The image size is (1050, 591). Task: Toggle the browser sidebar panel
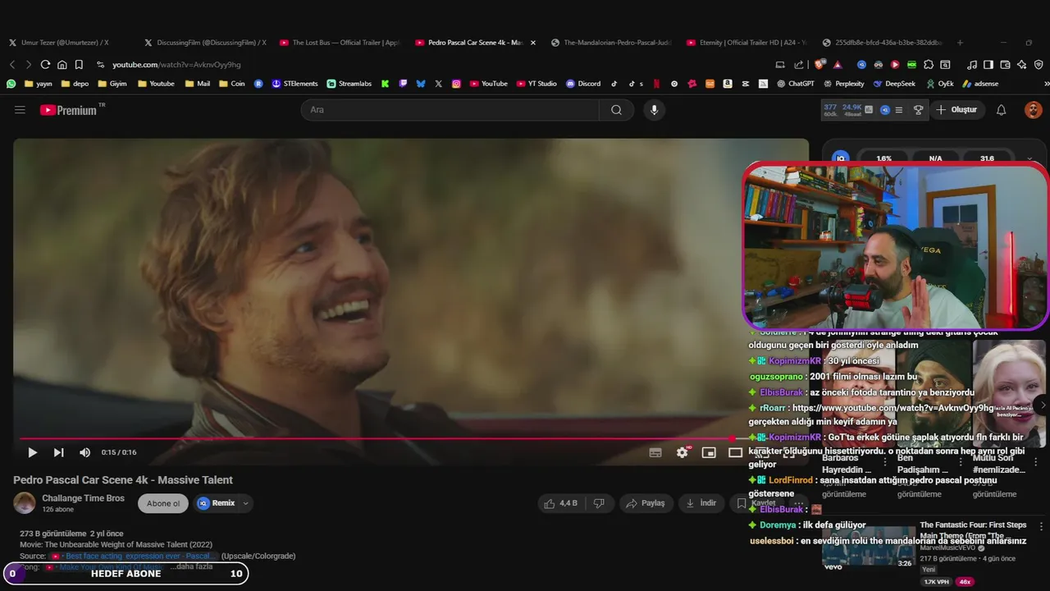tap(988, 64)
